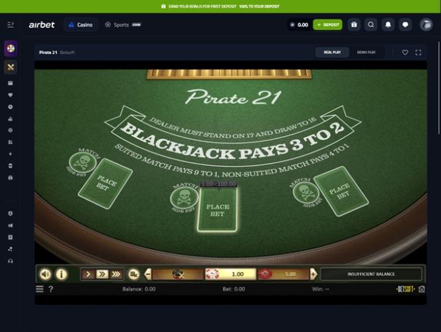Open the Casino tab
The height and width of the screenshot is (332, 441).
[x=81, y=25]
